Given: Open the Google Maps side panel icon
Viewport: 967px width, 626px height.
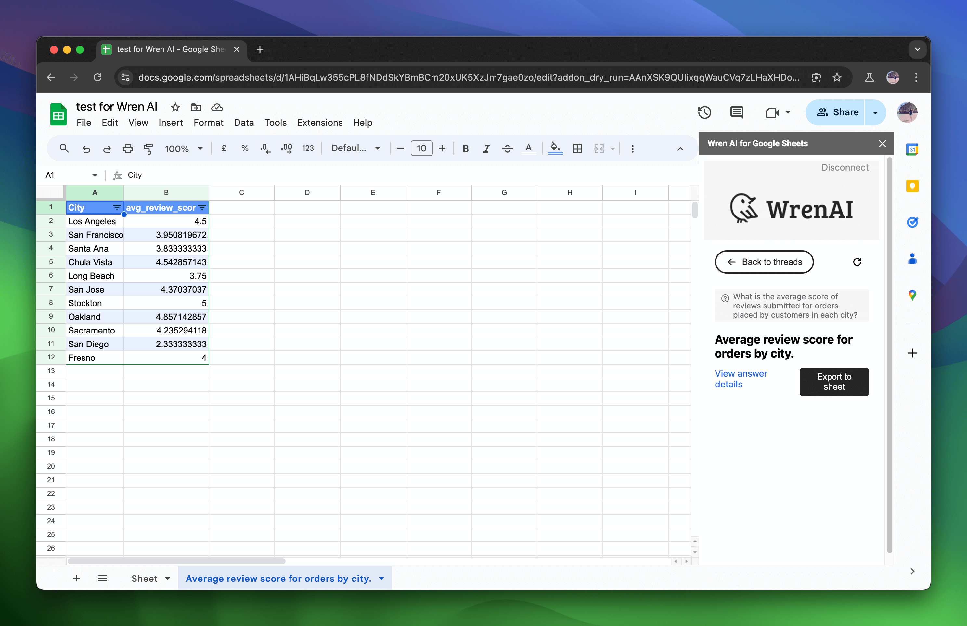Looking at the screenshot, I should (x=912, y=295).
